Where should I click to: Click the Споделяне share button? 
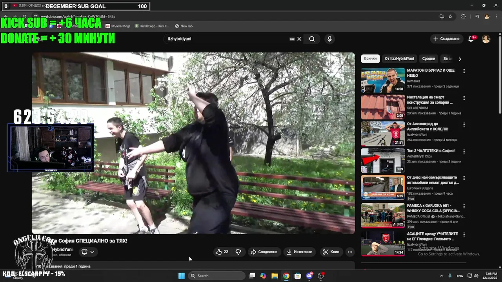[264, 252]
